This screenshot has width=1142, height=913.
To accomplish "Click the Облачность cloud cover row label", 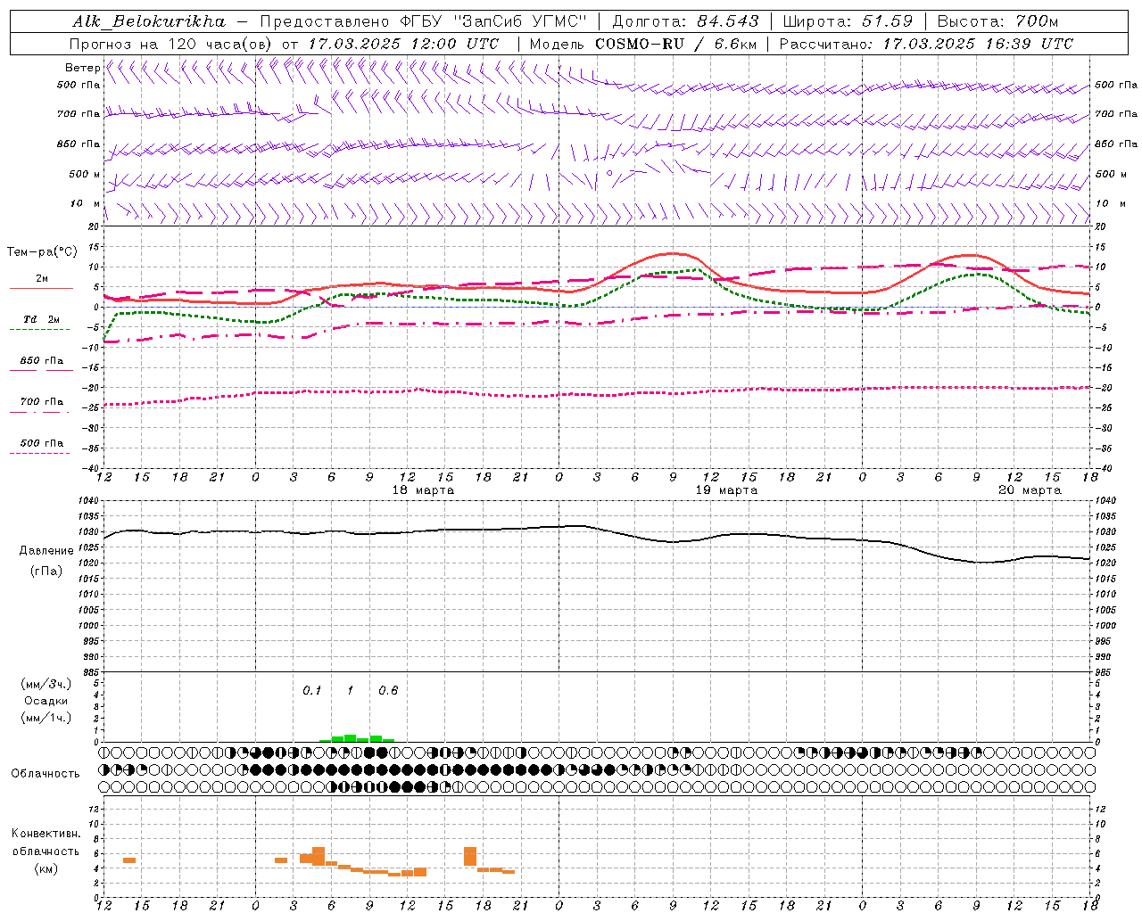I will 46,774.
